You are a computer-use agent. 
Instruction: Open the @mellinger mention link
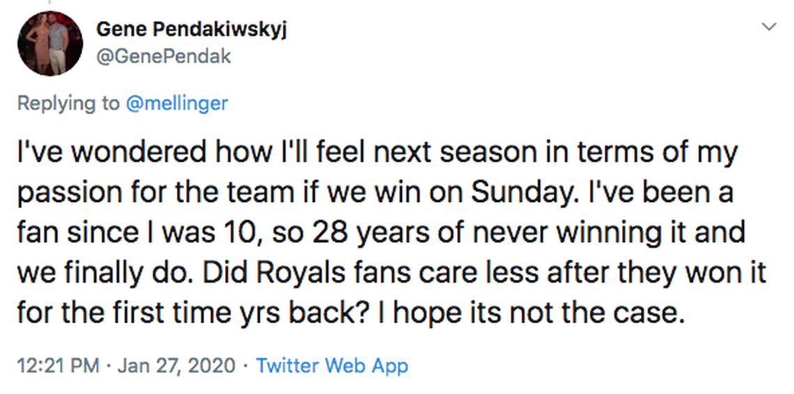click(x=176, y=104)
